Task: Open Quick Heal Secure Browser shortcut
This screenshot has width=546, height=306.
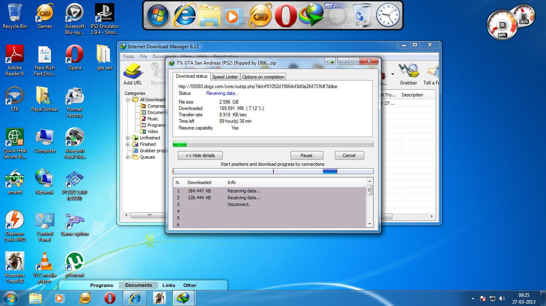Action: pyautogui.click(x=15, y=143)
